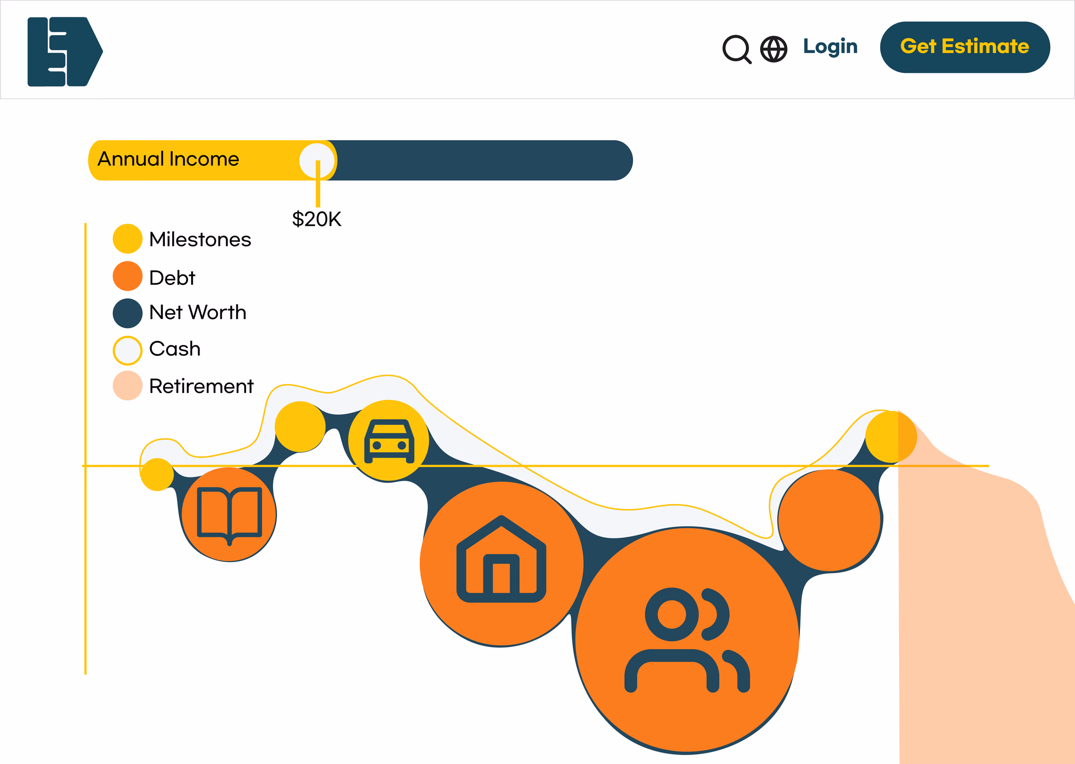Click the first small yellow milestone at chart start
Image resolution: width=1075 pixels, height=764 pixels.
[x=157, y=474]
